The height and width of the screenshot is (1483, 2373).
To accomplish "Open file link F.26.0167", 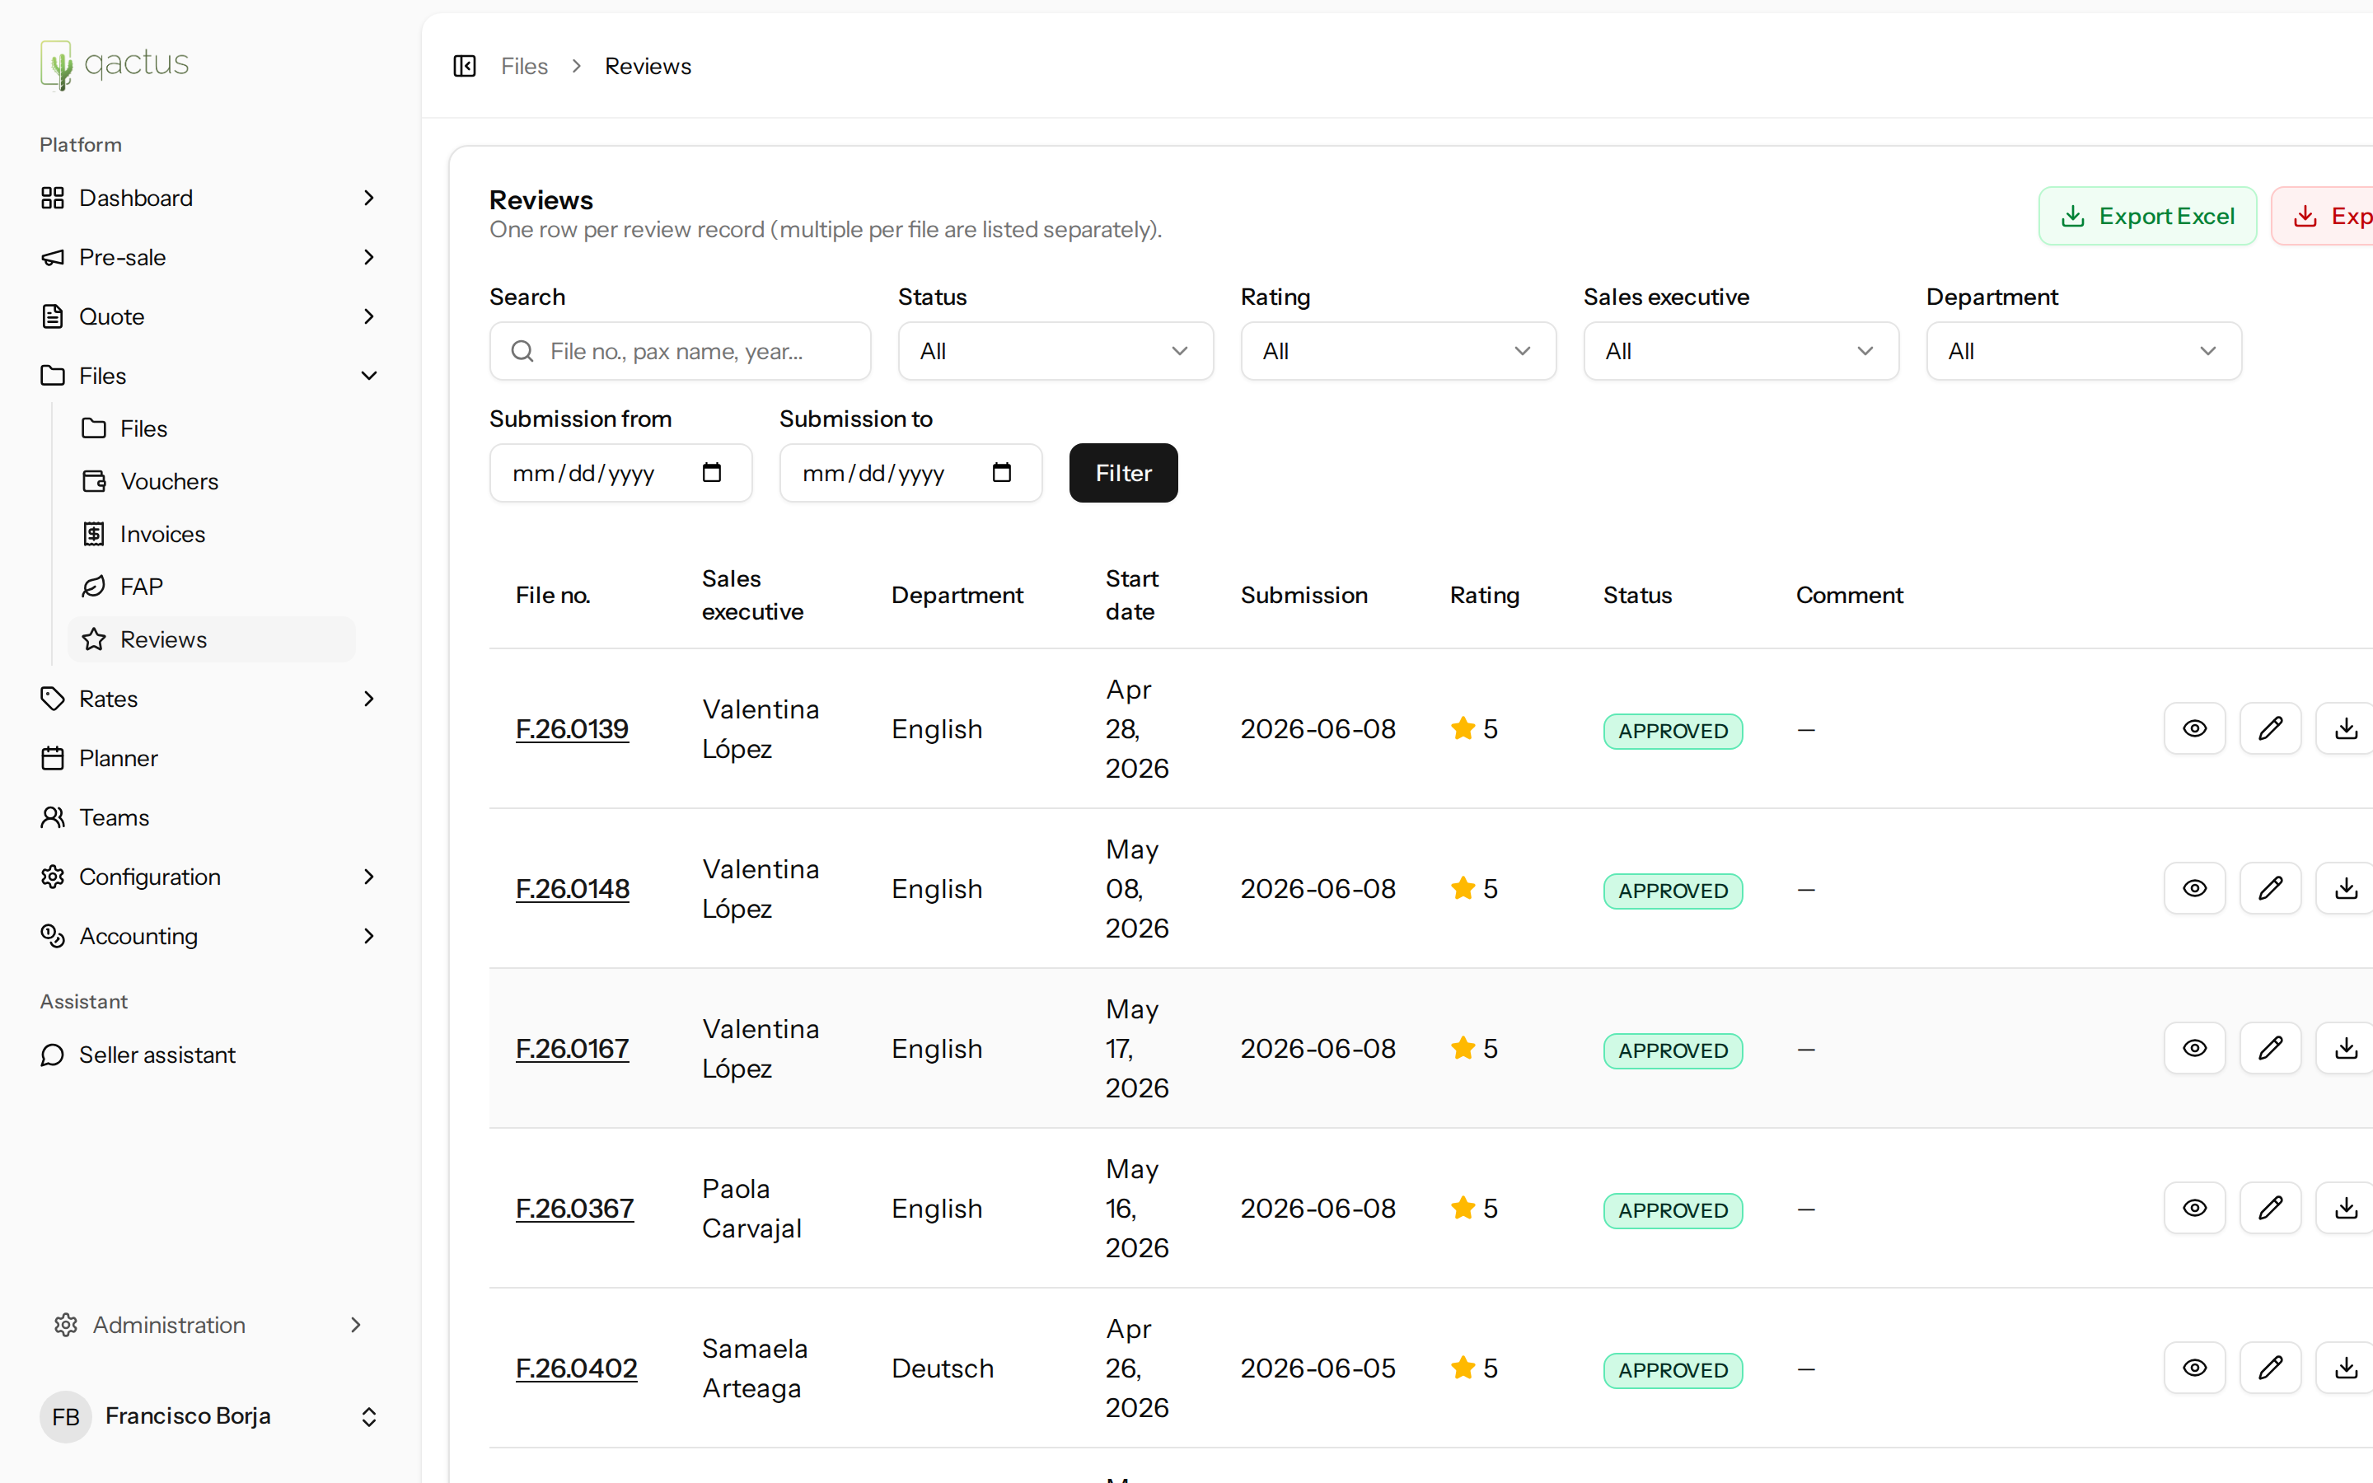I will [573, 1049].
